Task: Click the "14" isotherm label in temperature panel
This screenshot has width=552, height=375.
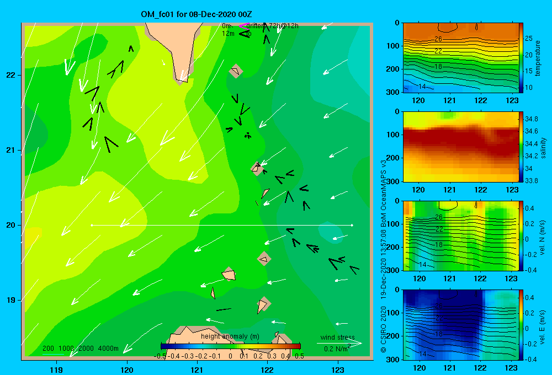Action: pyautogui.click(x=422, y=87)
